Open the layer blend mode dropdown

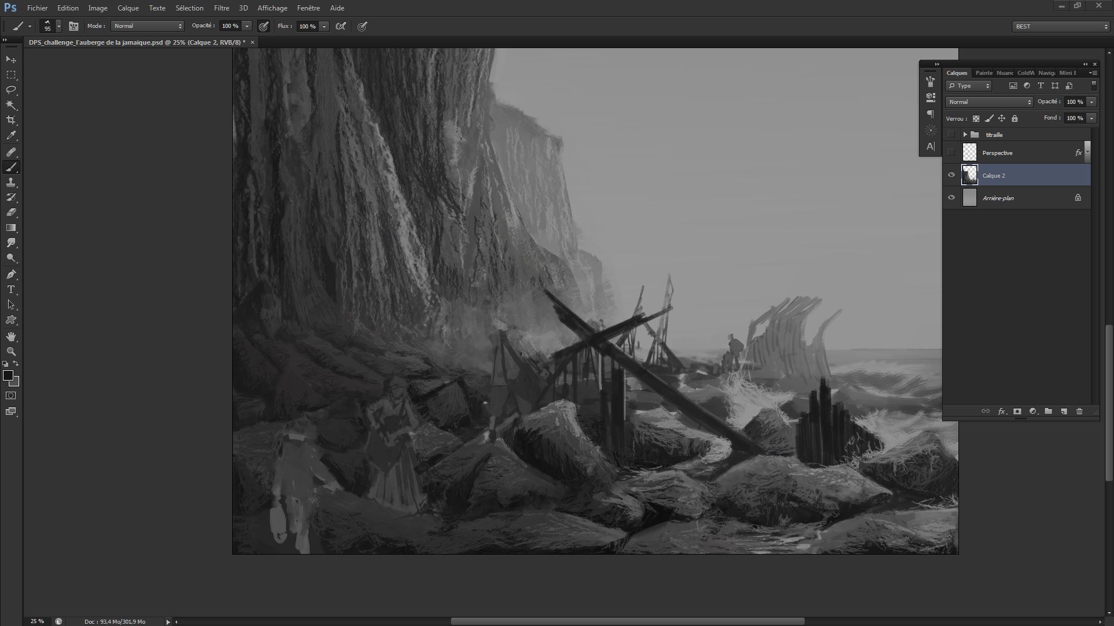coord(989,102)
